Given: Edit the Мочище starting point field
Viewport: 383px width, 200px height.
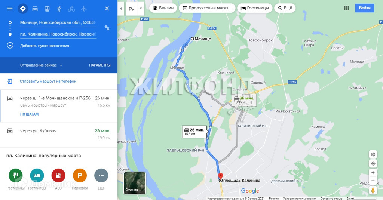Looking at the screenshot, I should (x=58, y=22).
